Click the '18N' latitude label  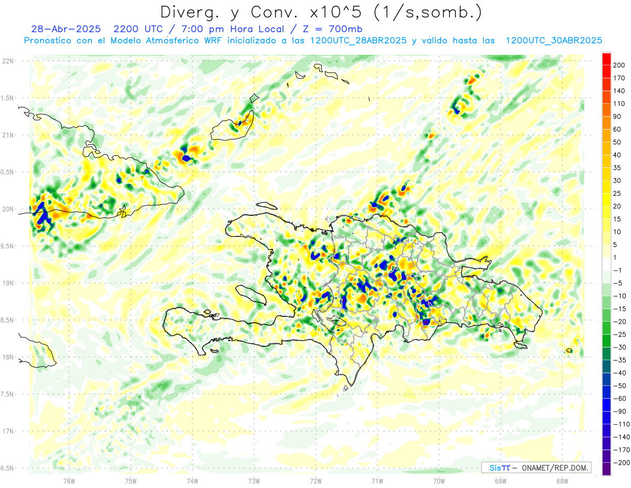point(7,357)
